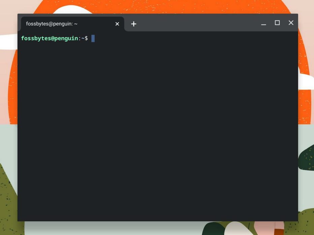The image size is (314, 235).
Task: Click the ~$ portion of the prompt
Action: point(84,38)
